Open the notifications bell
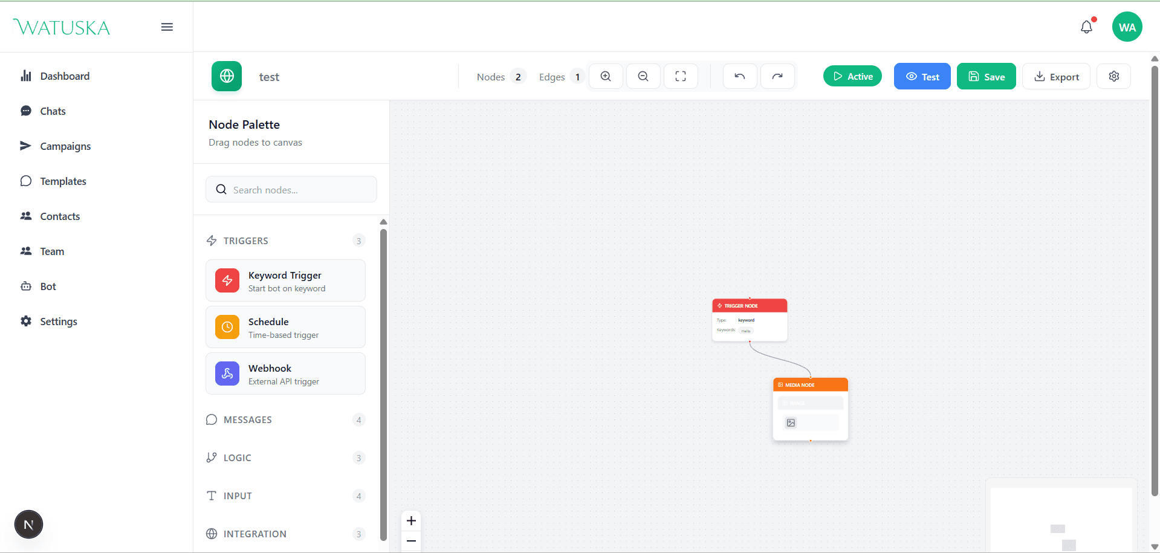This screenshot has height=553, width=1160. pyautogui.click(x=1087, y=27)
